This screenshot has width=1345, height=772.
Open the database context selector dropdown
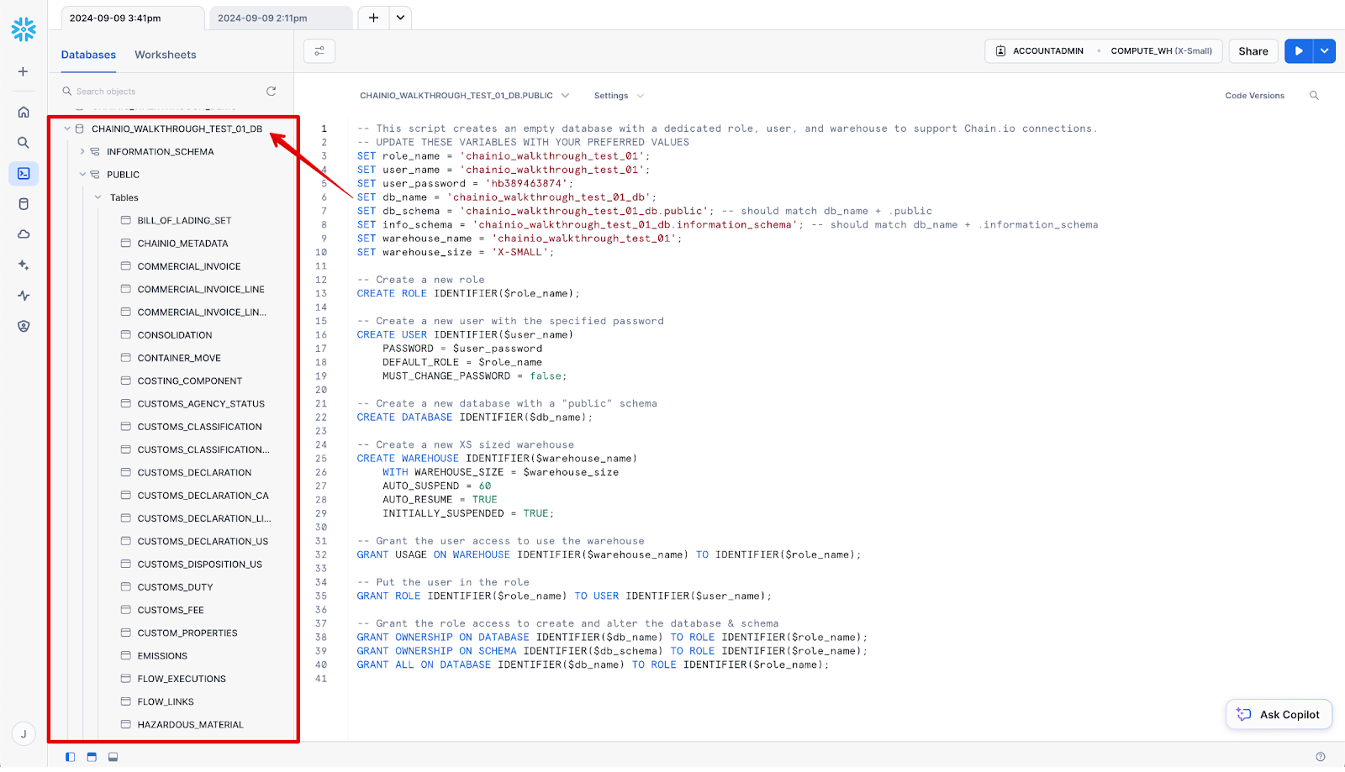465,96
